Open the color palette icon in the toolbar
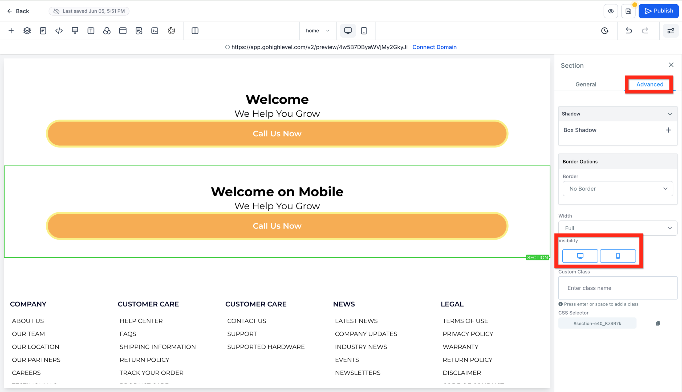The height and width of the screenshot is (392, 682). point(107,30)
